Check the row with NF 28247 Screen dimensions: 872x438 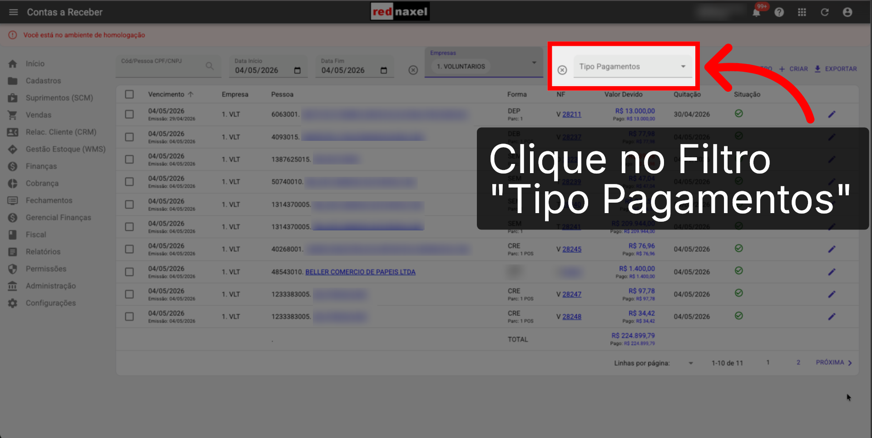click(x=129, y=294)
